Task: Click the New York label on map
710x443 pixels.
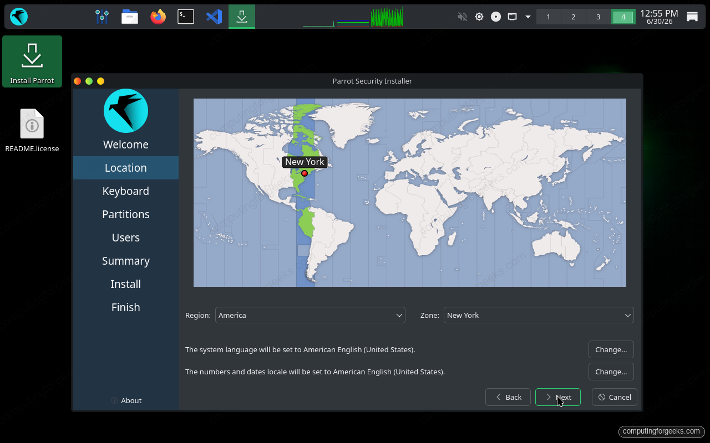Action: pos(305,162)
